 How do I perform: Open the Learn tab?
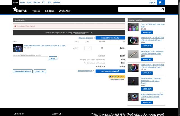pyautogui.click(x=22, y=3)
